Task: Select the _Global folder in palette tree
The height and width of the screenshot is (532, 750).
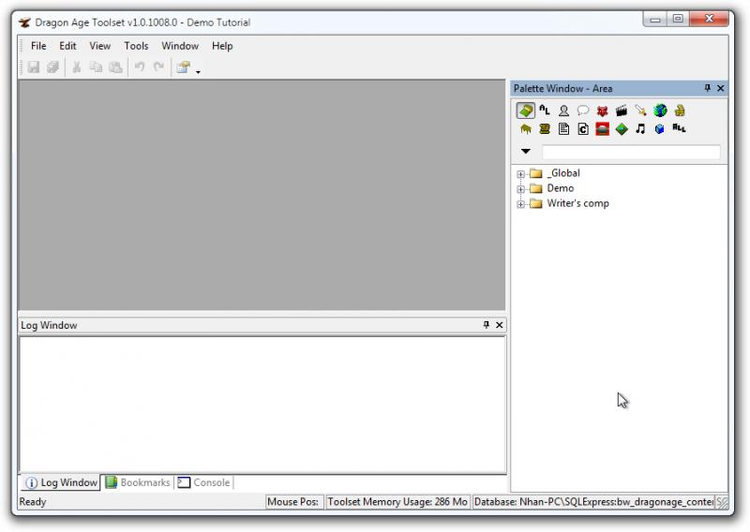Action: (x=563, y=173)
